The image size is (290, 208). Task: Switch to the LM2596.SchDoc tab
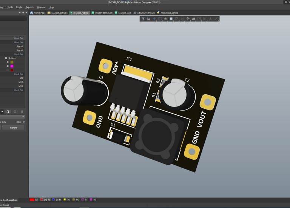pos(57,13)
